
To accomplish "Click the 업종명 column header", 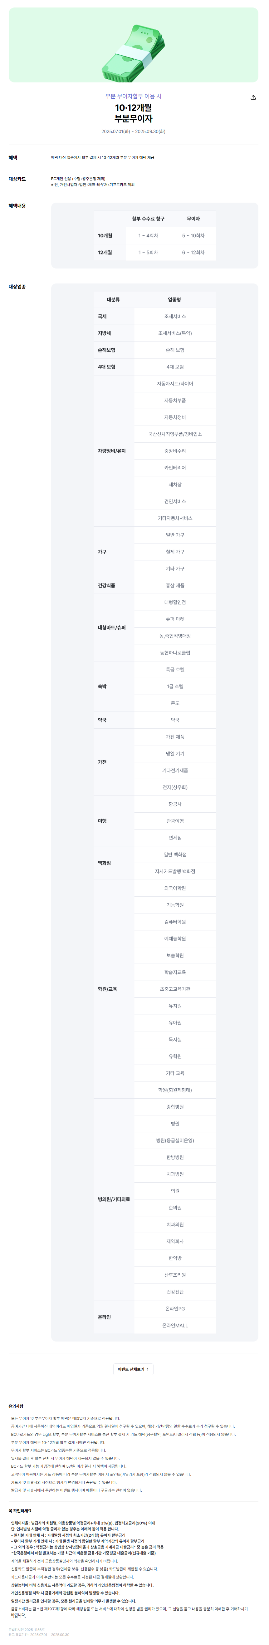I will [174, 299].
